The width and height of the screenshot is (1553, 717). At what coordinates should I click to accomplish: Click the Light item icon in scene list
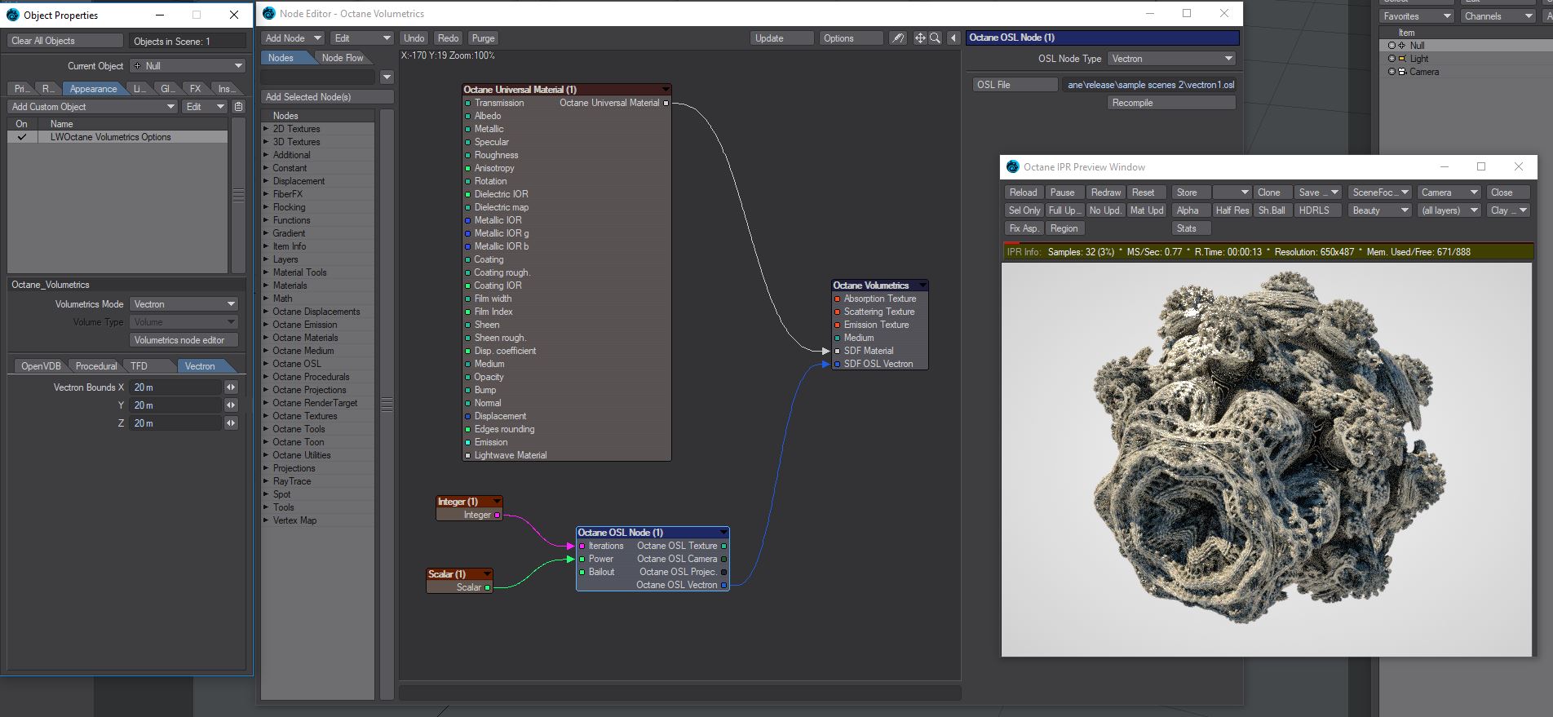tap(1401, 59)
